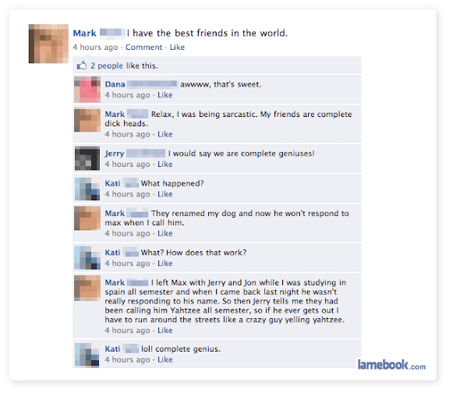Click Dana's pink profile thumbnail
The height and width of the screenshot is (393, 449).
click(87, 90)
